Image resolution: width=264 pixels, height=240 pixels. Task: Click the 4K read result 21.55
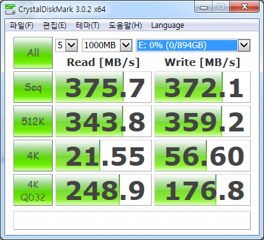pos(103,156)
